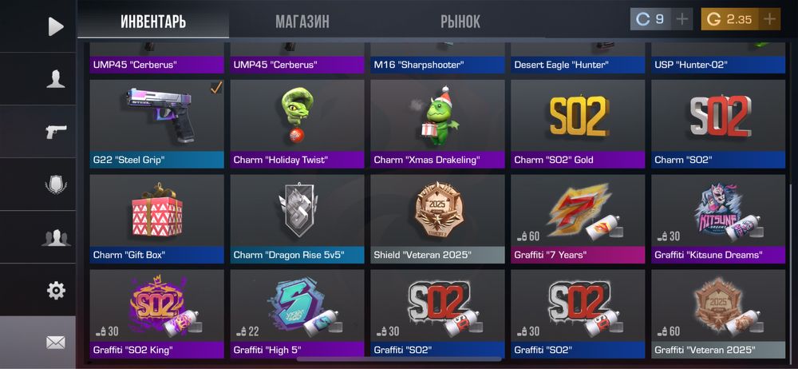
Task: Select the Shield "Veteran 2025" item
Action: [437, 219]
